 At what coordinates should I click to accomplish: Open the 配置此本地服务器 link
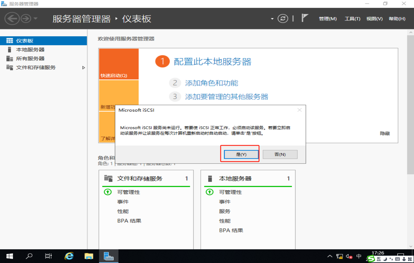tap(212, 62)
